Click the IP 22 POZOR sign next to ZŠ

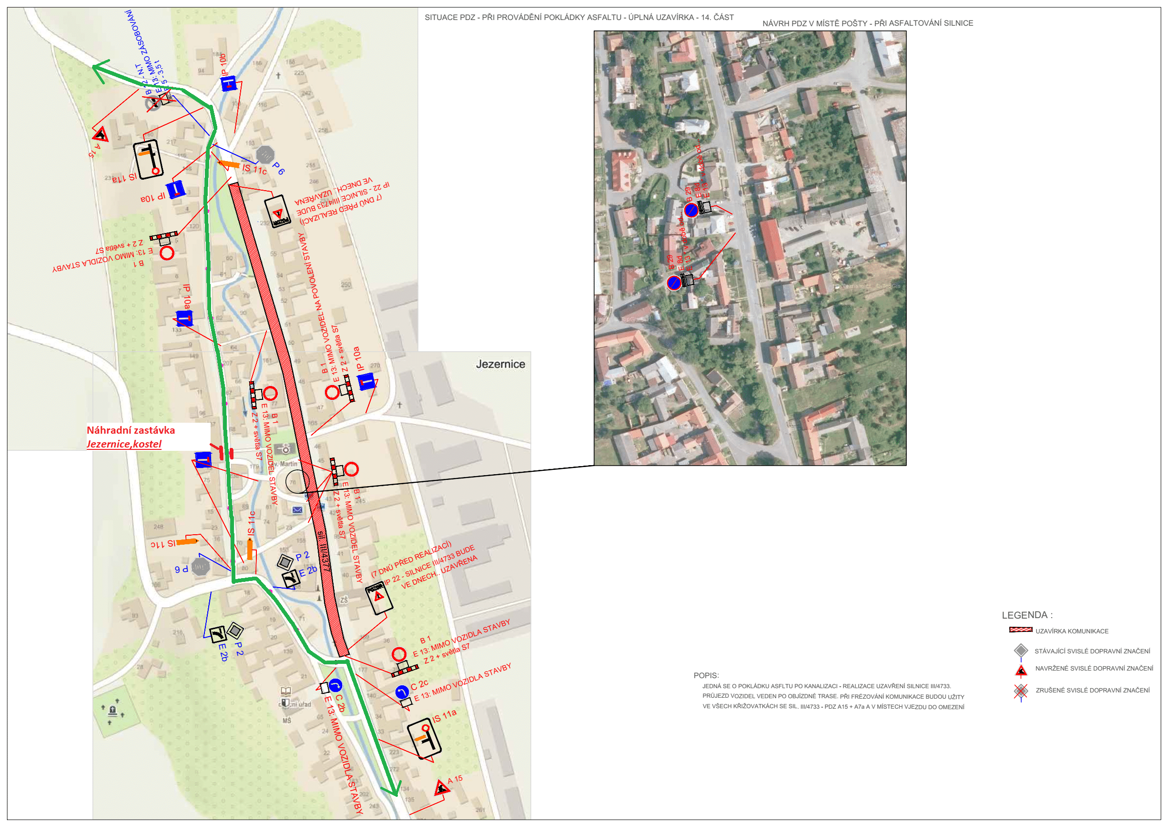click(x=379, y=599)
